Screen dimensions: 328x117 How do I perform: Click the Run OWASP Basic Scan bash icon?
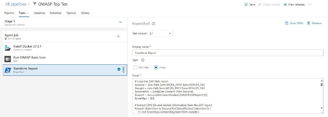tap(8, 59)
